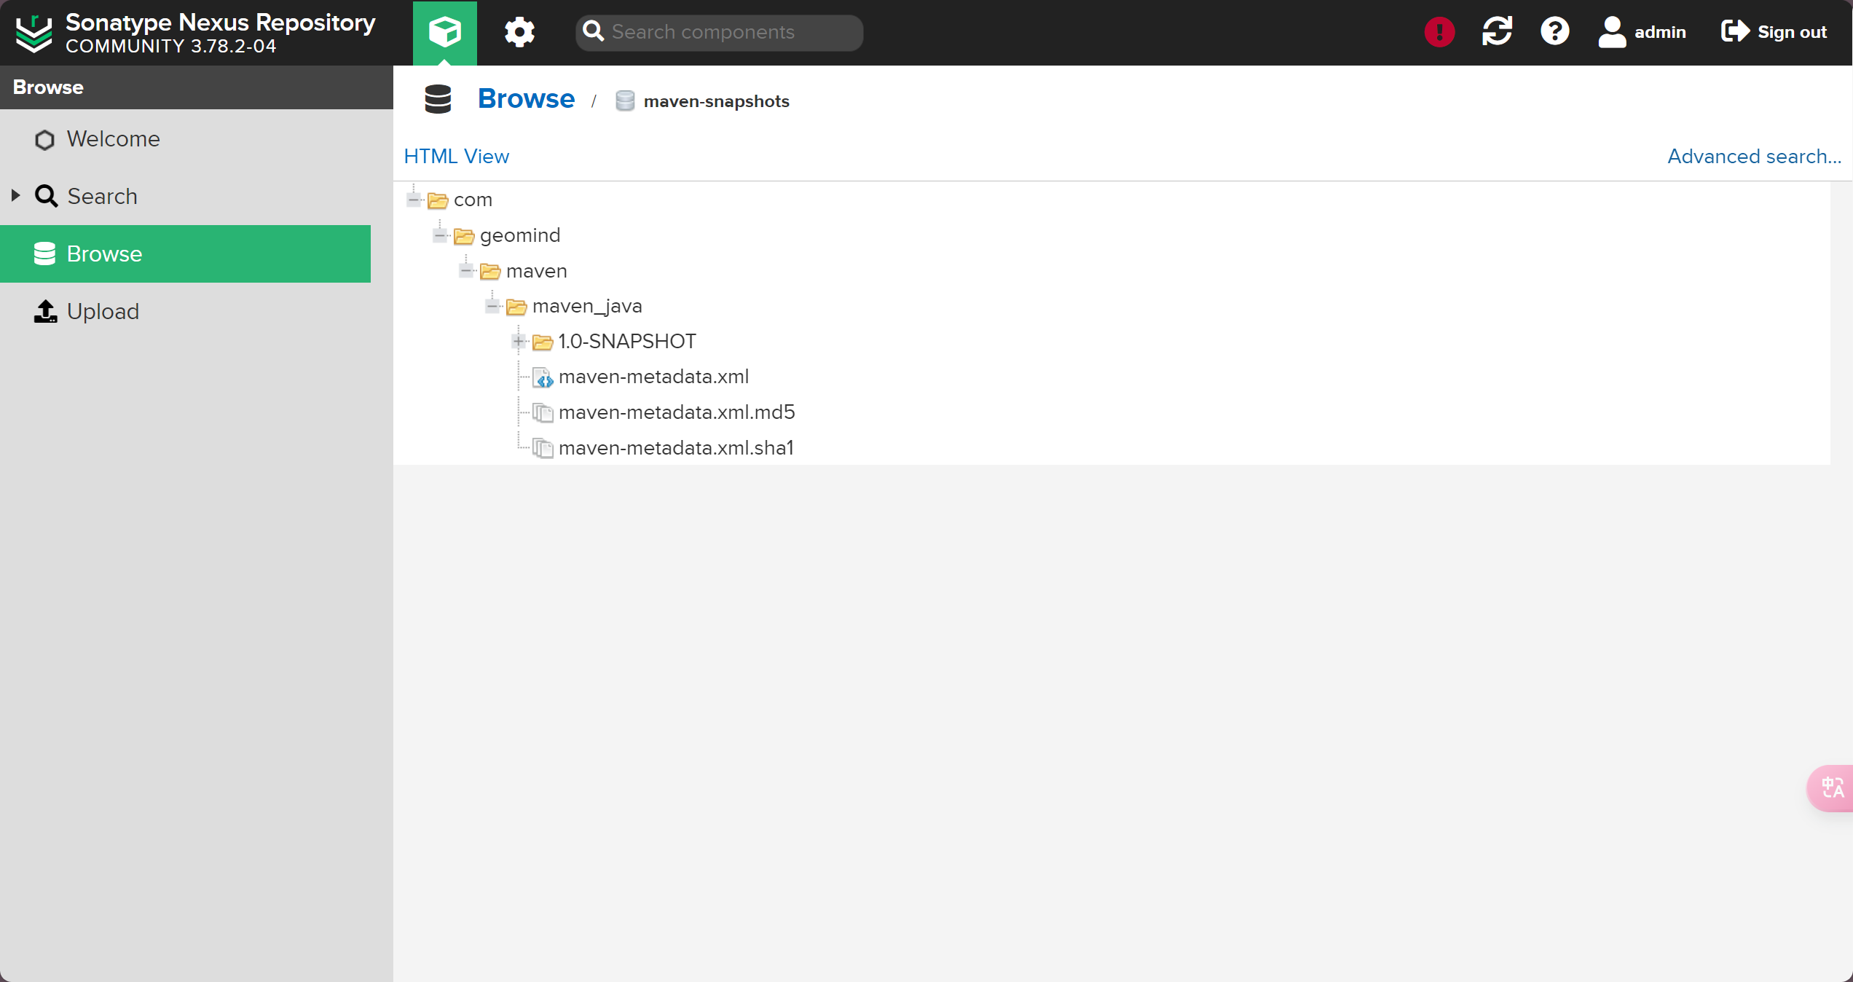Open the Advanced search... link
1853x982 pixels.
point(1754,156)
